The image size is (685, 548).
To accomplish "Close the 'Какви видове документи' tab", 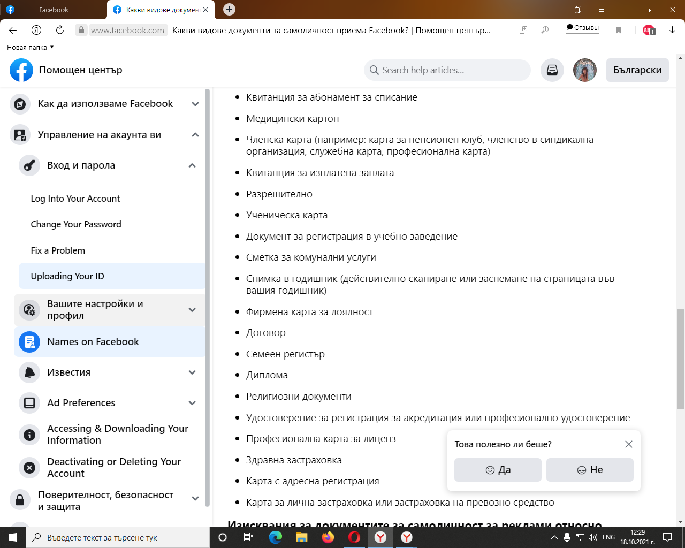I will pos(205,10).
